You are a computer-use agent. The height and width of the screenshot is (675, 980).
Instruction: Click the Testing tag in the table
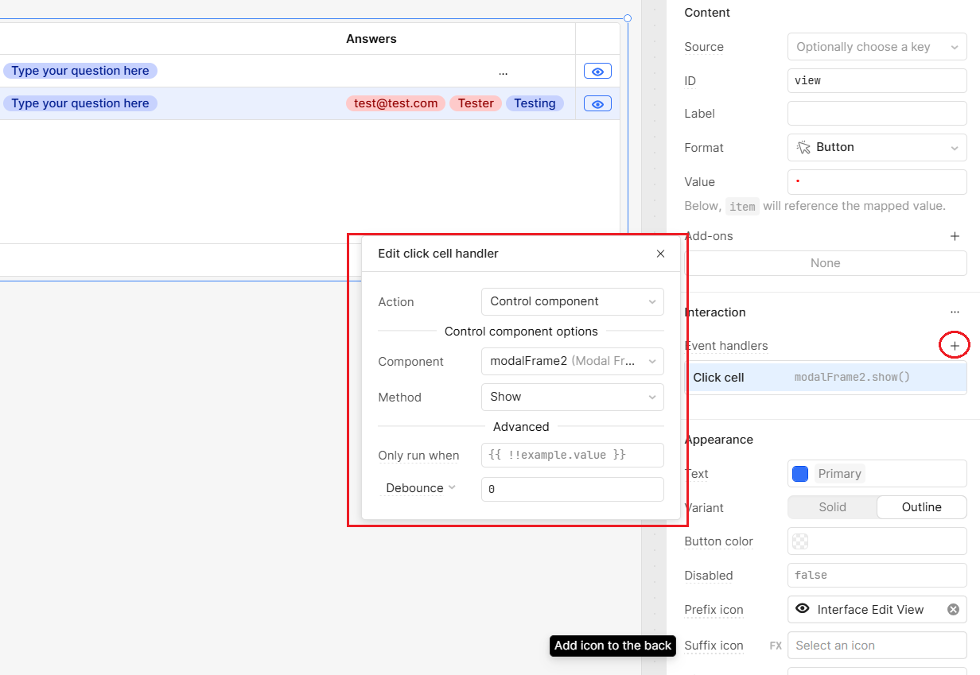[x=535, y=103]
